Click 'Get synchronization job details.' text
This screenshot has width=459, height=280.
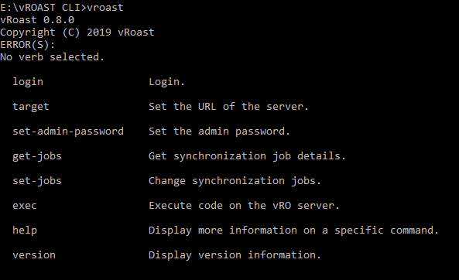(x=247, y=156)
